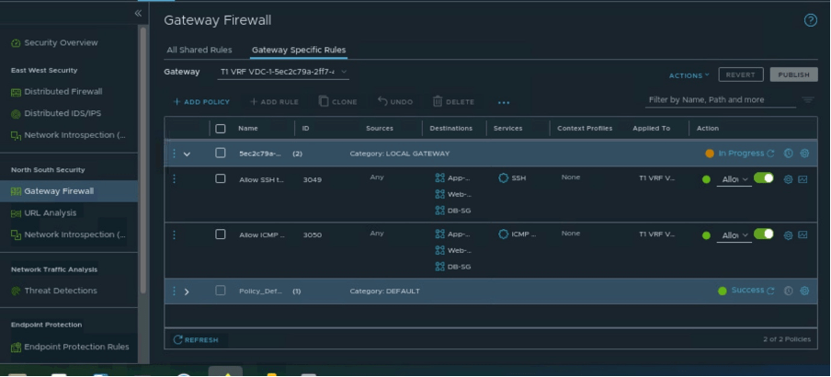The height and width of the screenshot is (377, 831).
Task: Click the Publish button
Action: (x=793, y=74)
